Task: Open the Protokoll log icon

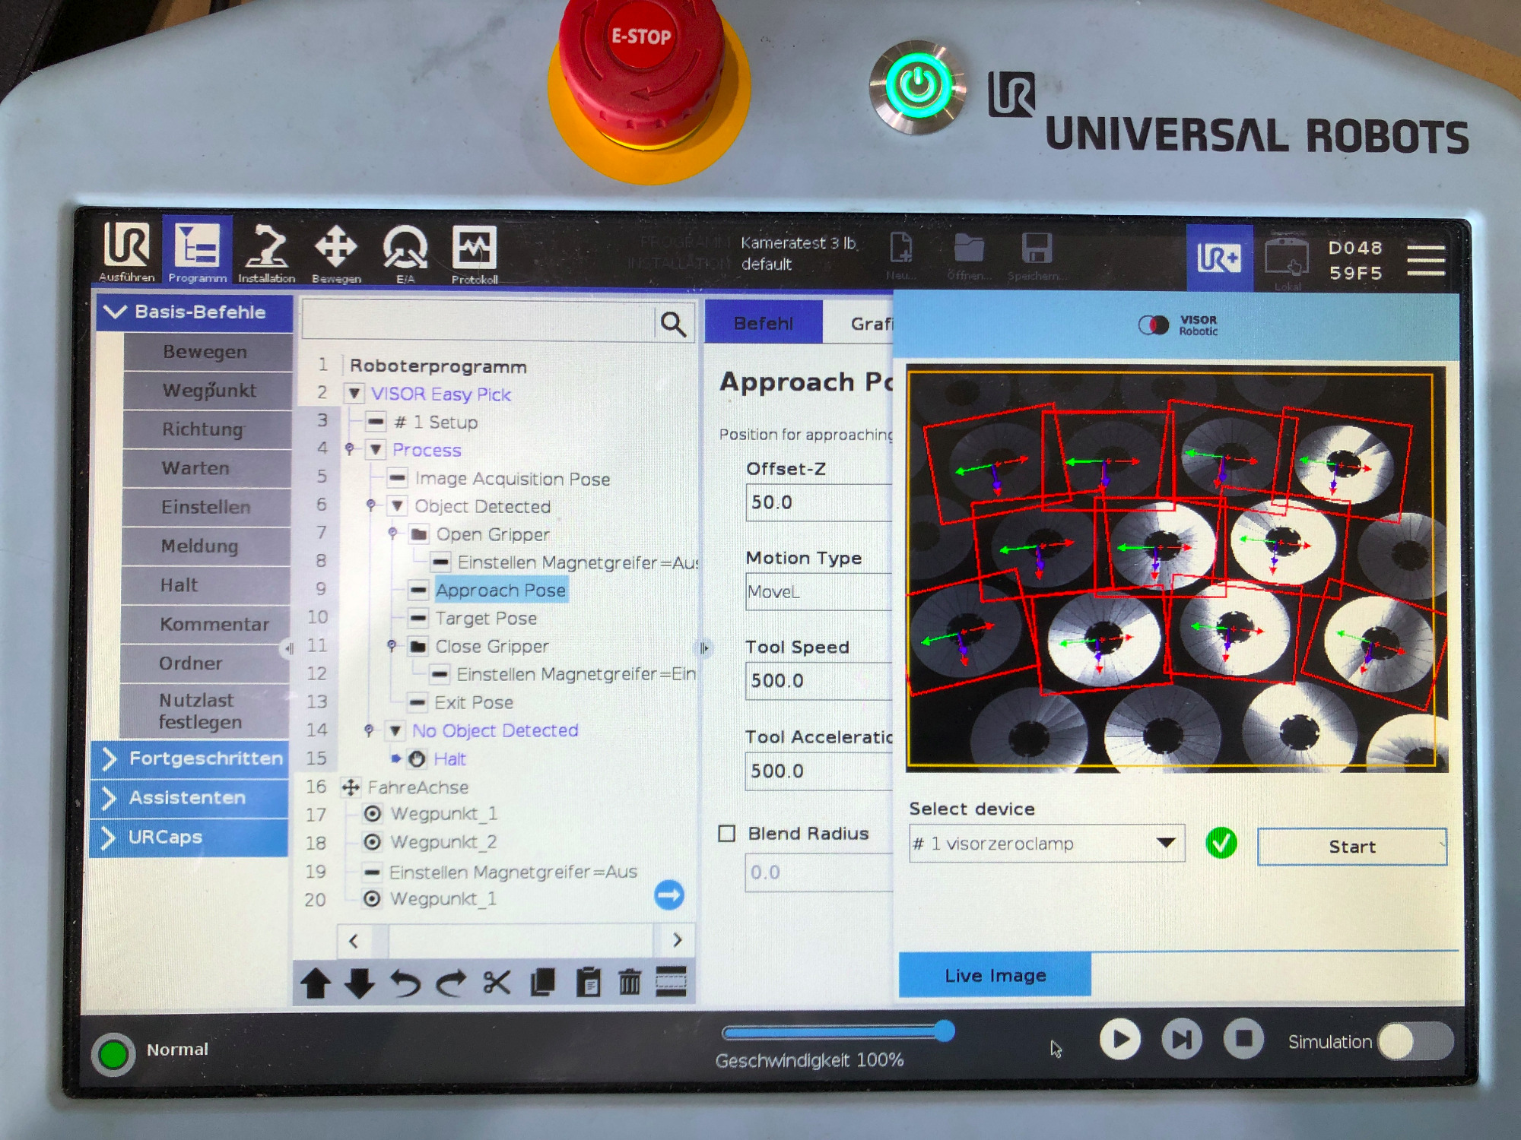Action: 475,255
